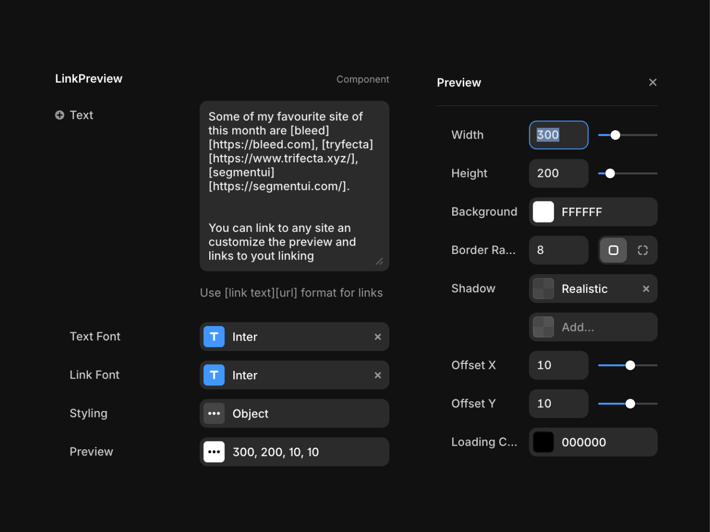
Task: Expand the Styling Object field
Action: [x=305, y=413]
